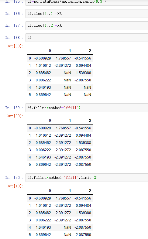
Task: Click the code cell containing df.iloc[4:,2]=NA
Action: click(x=87, y=26)
